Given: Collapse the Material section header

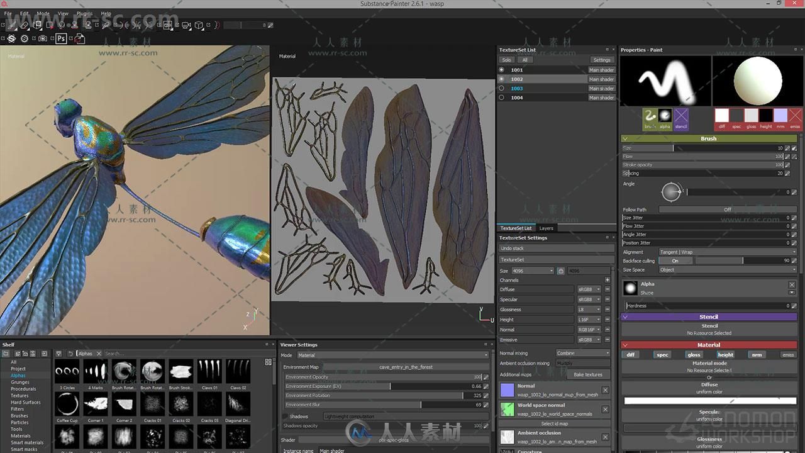Looking at the screenshot, I should pyautogui.click(x=709, y=345).
